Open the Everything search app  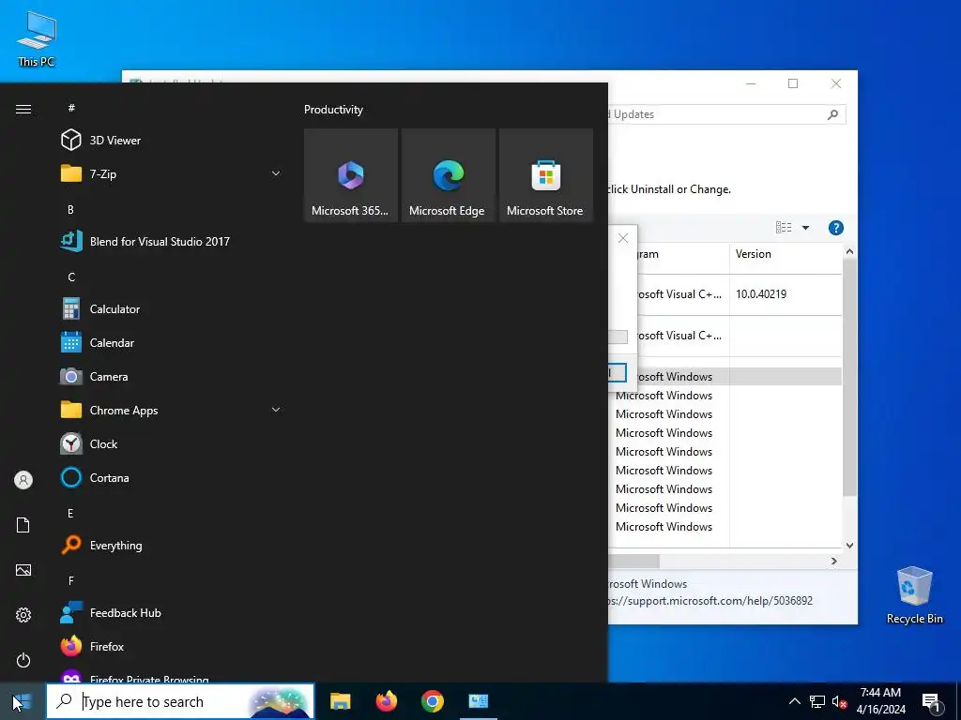click(x=172, y=546)
